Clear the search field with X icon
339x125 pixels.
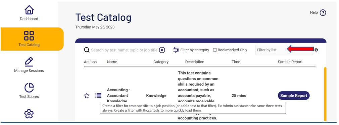162,50
